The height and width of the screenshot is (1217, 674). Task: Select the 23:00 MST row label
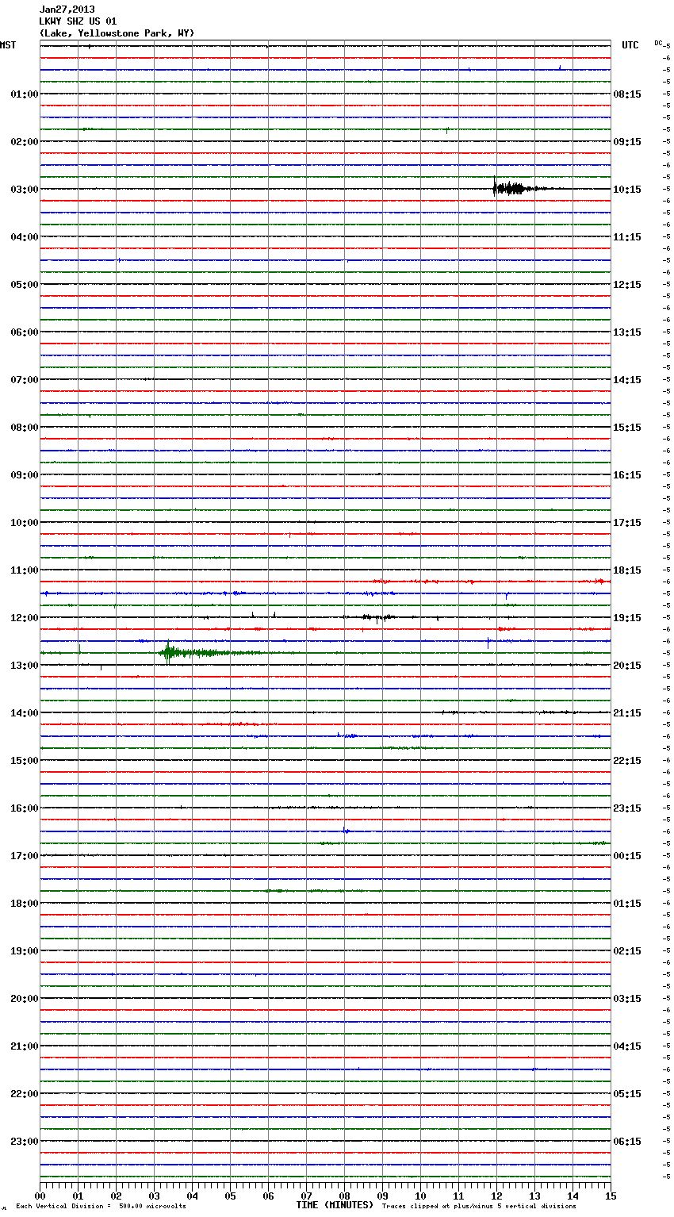tap(24, 1142)
